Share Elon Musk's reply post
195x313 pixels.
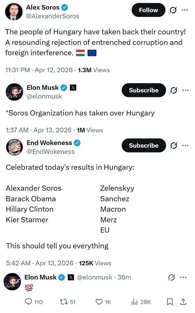pos(183,302)
